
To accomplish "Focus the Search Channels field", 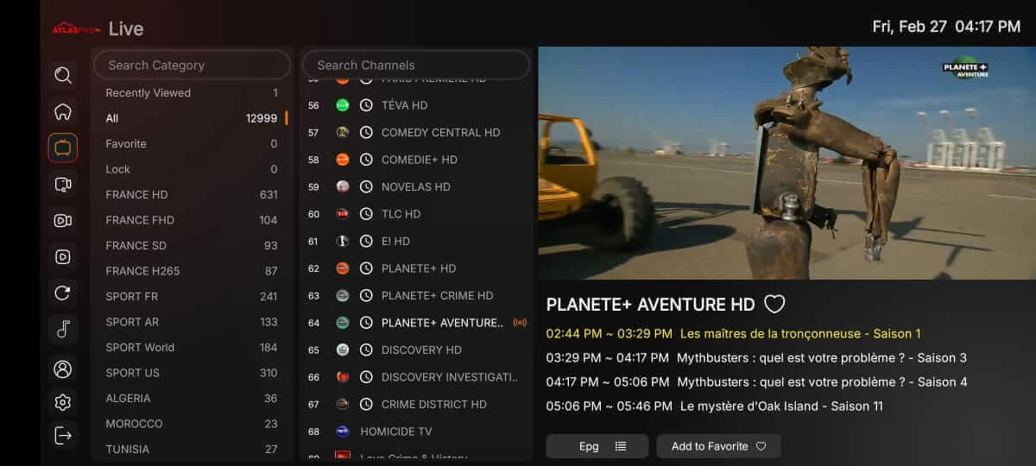I will coord(415,66).
